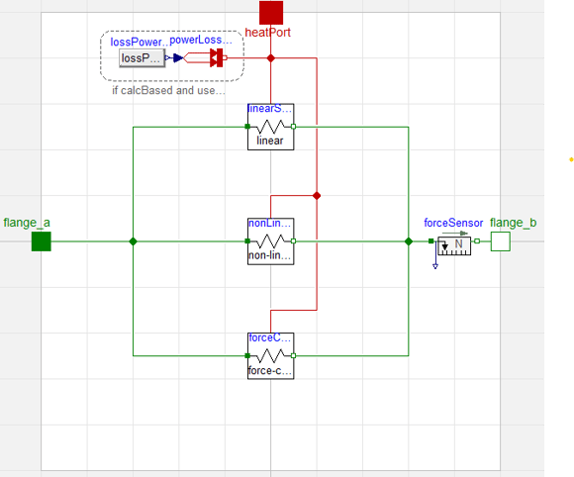This screenshot has width=574, height=477.
Task: Click the heatPort label text
Action: pos(267,33)
